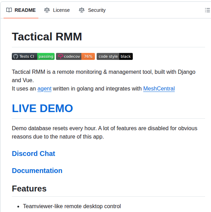Open the Documentation link
Image resolution: width=211 pixels, height=212 pixels.
pos(37,171)
